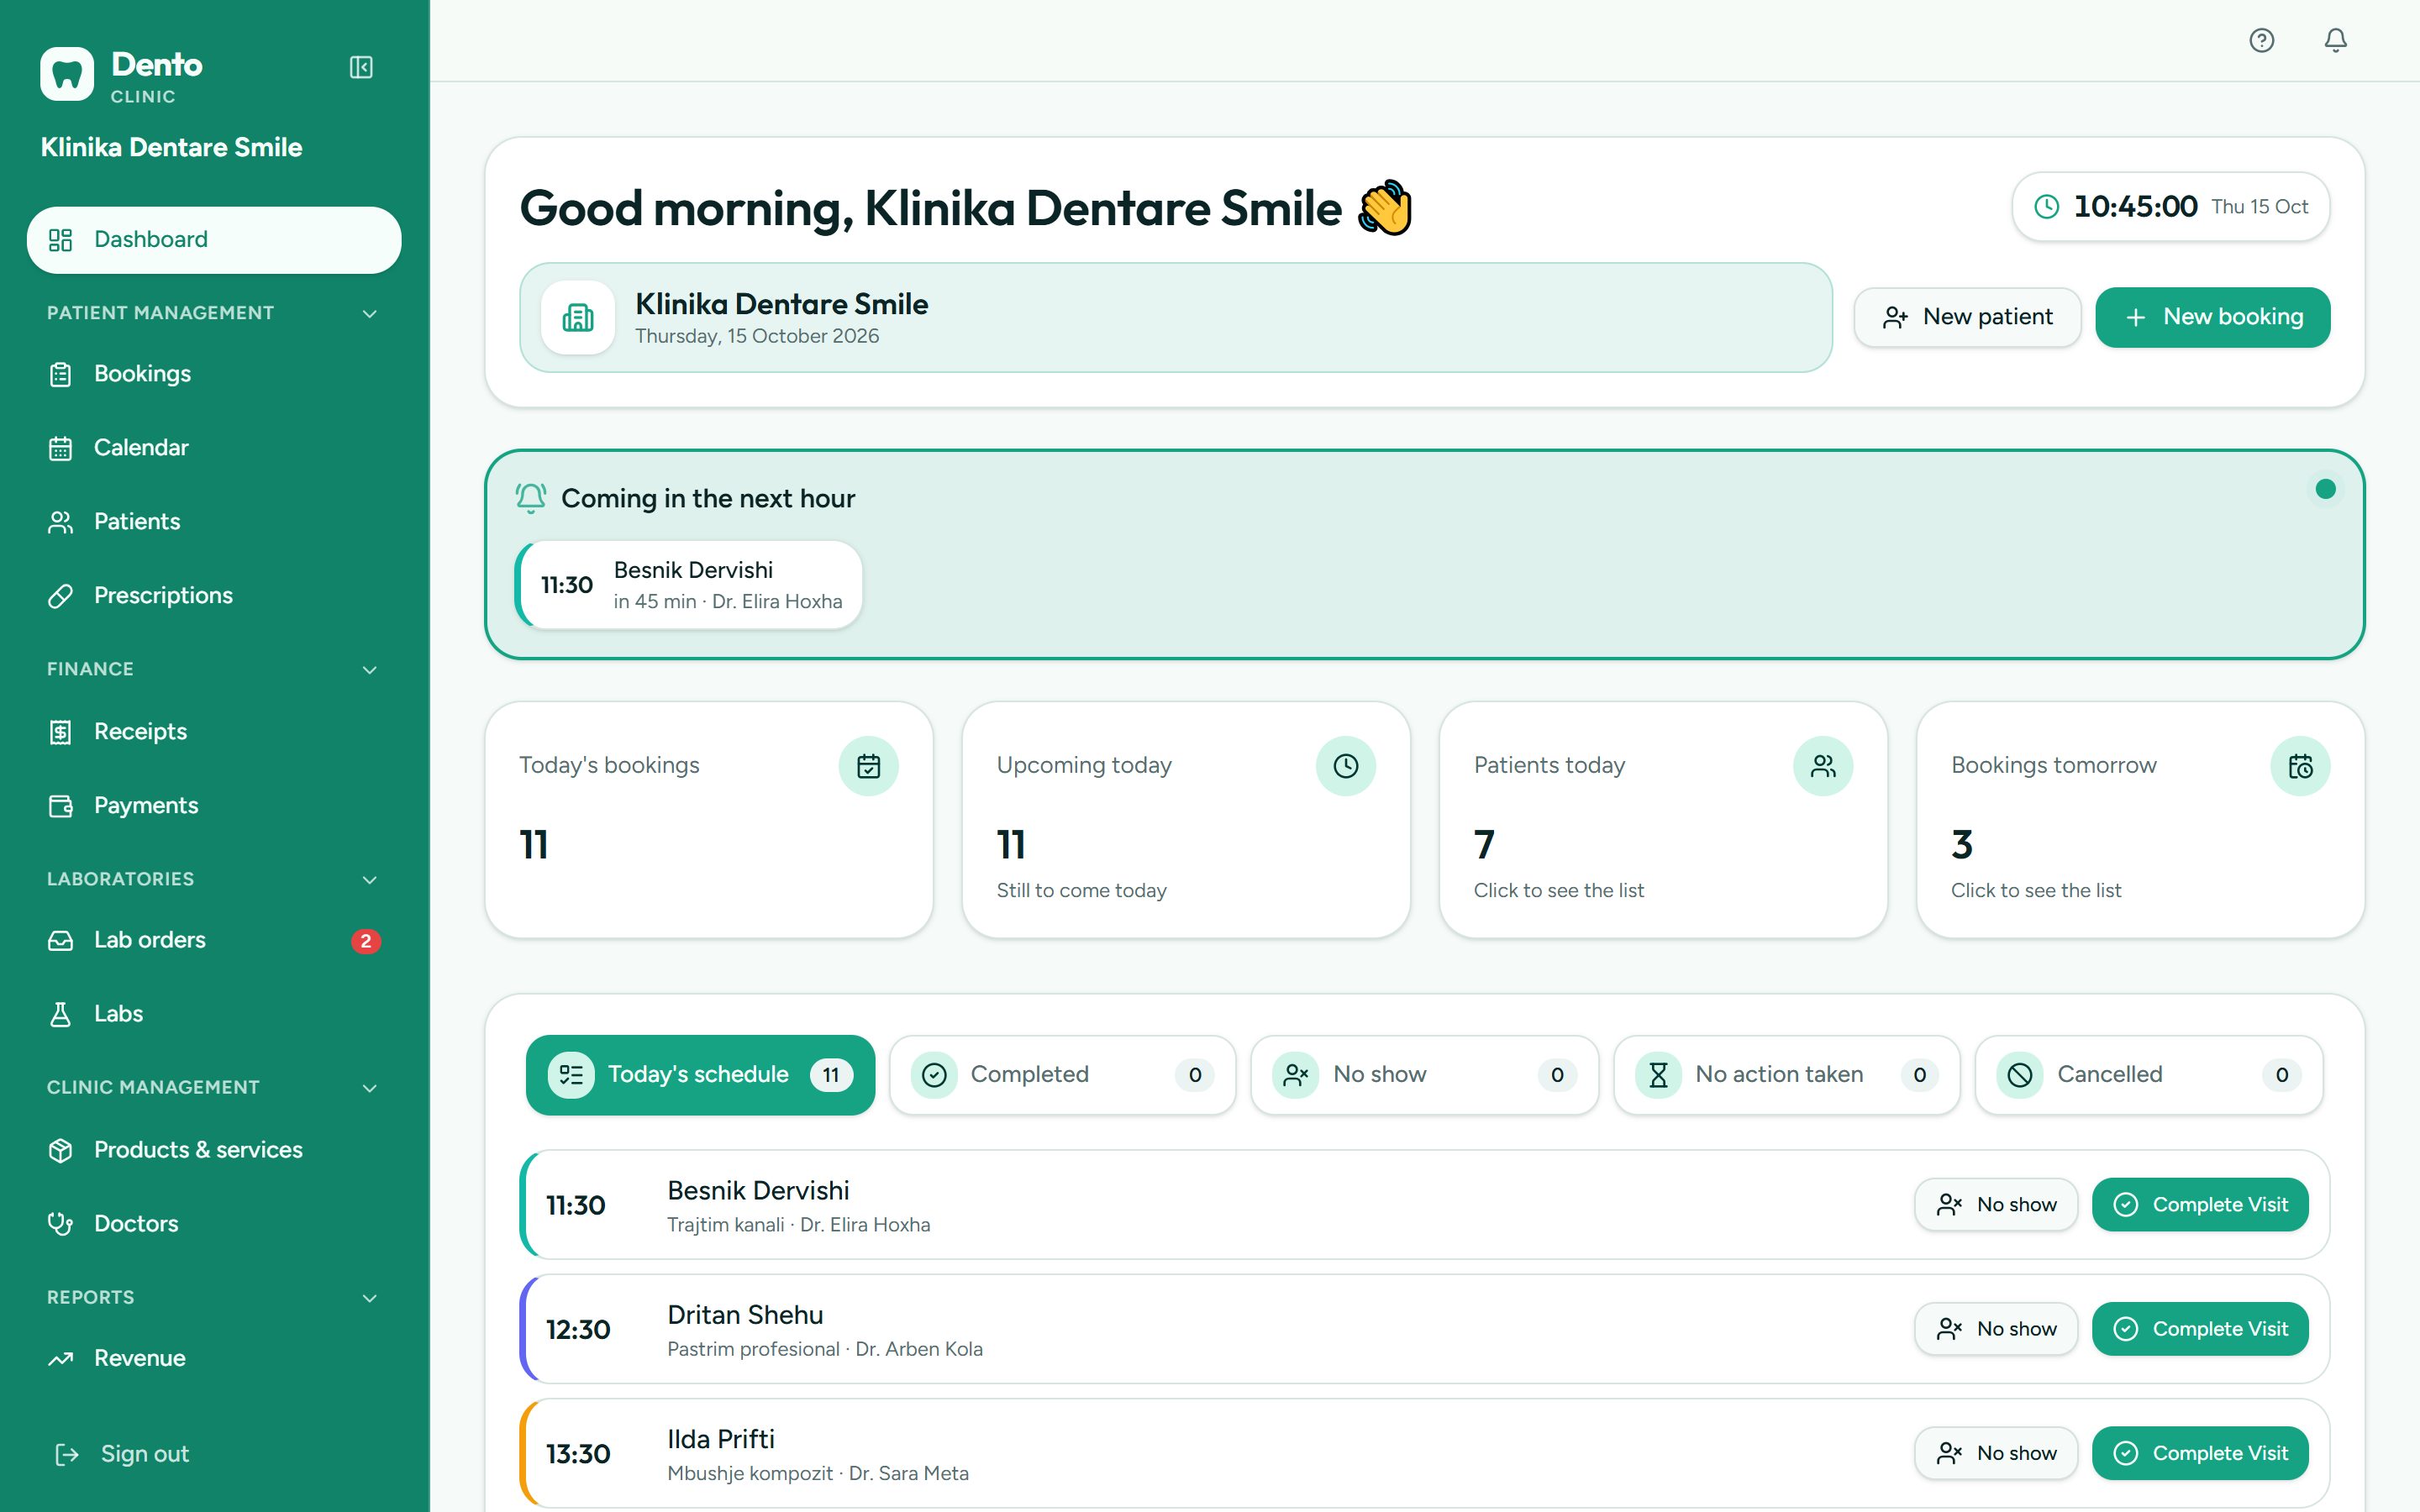Click the clinic building icon
Screen dimensions: 2420x1512
pyautogui.click(x=578, y=318)
